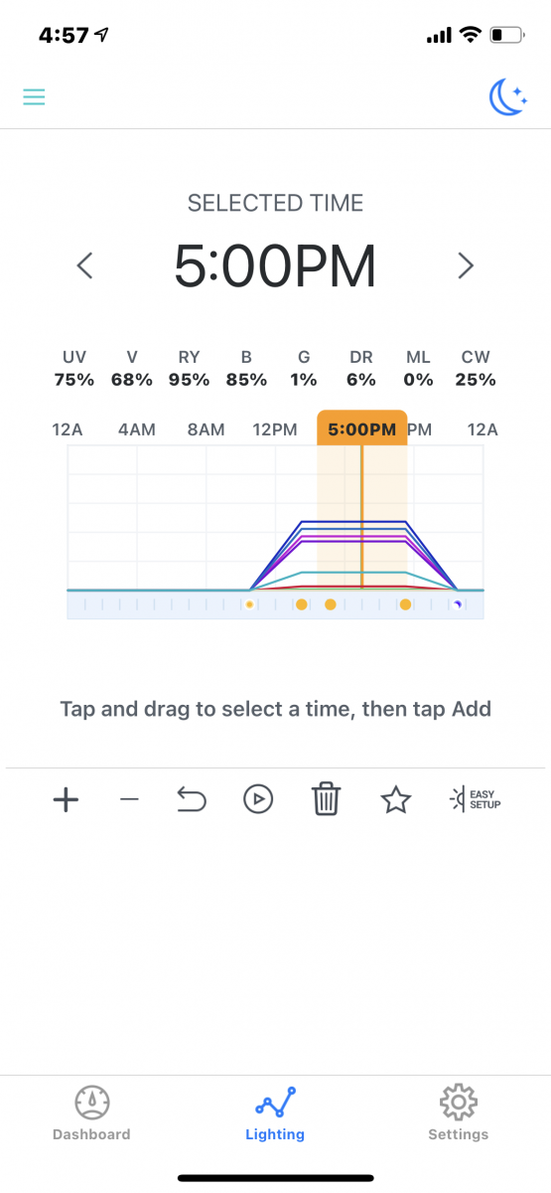The width and height of the screenshot is (551, 1193).
Task: Remove a point with minus icon
Action: 129,799
